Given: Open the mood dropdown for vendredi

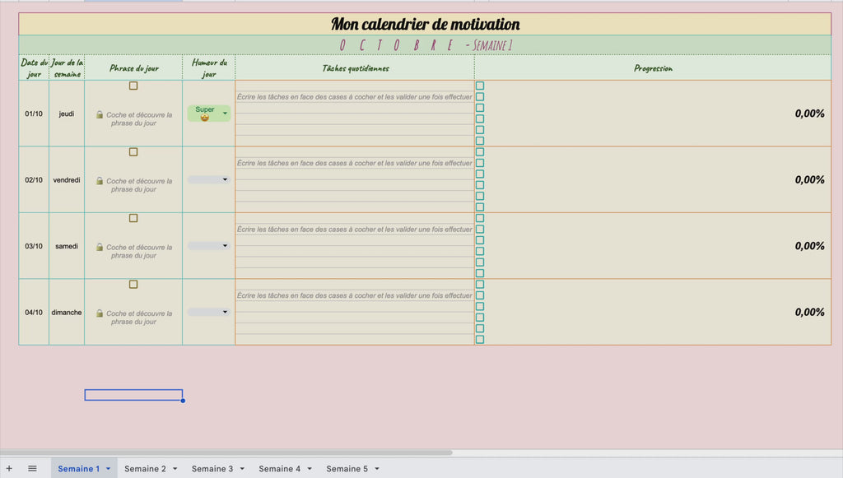Looking at the screenshot, I should tap(225, 179).
